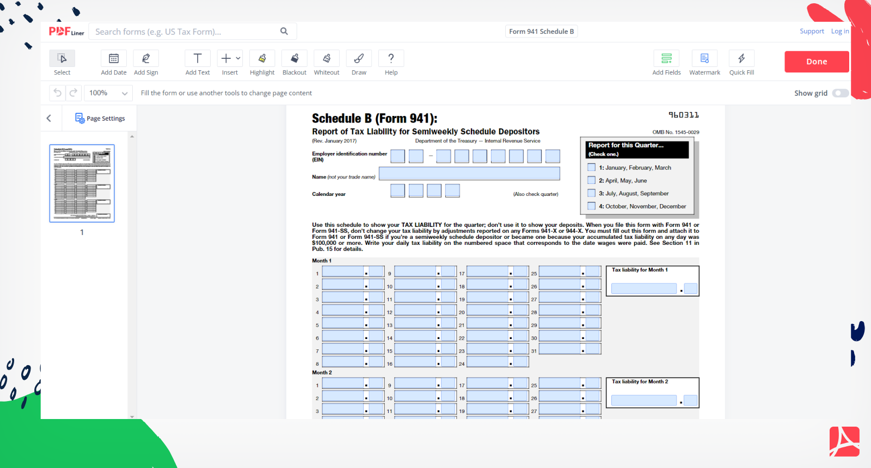Collapse the page thumbnails sidebar
The width and height of the screenshot is (871, 468).
coord(49,118)
